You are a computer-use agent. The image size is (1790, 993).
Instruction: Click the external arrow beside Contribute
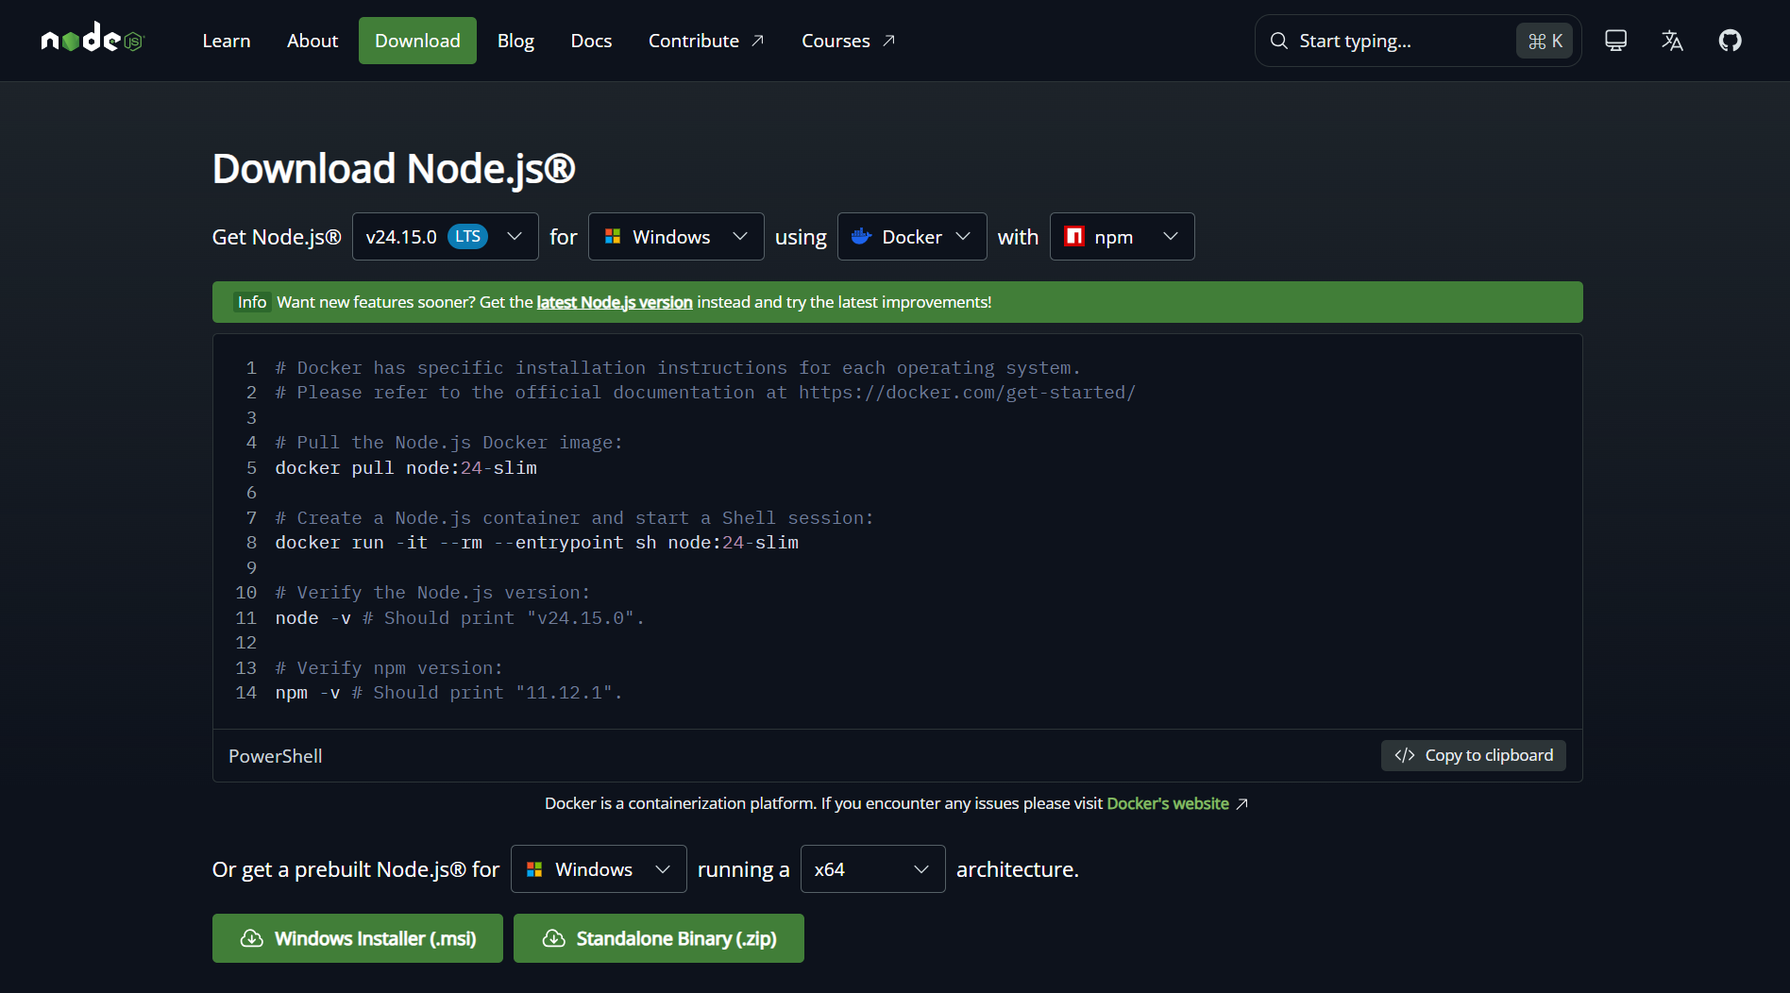pyautogui.click(x=757, y=41)
